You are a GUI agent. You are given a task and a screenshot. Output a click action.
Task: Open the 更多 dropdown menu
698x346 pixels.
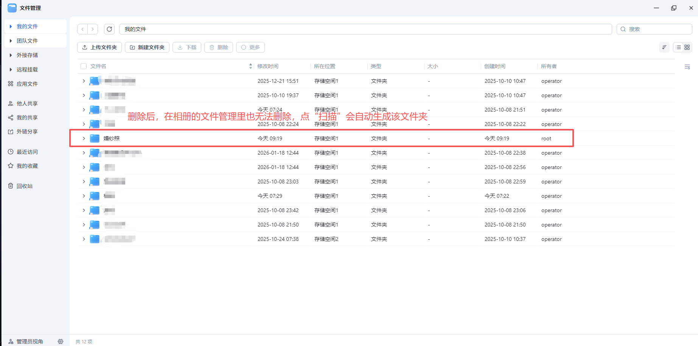(x=250, y=47)
